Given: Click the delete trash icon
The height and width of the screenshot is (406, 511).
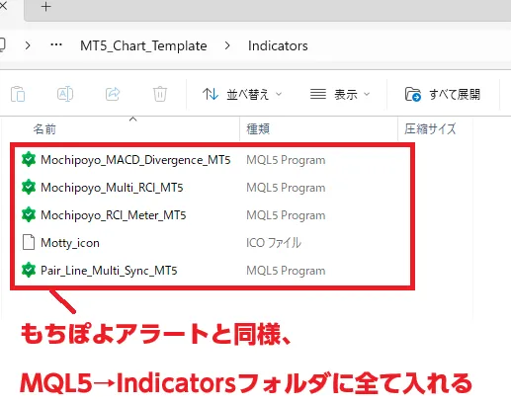Looking at the screenshot, I should 160,94.
